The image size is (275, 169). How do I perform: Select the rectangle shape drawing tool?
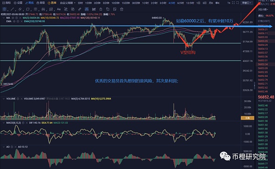coord(27,9)
